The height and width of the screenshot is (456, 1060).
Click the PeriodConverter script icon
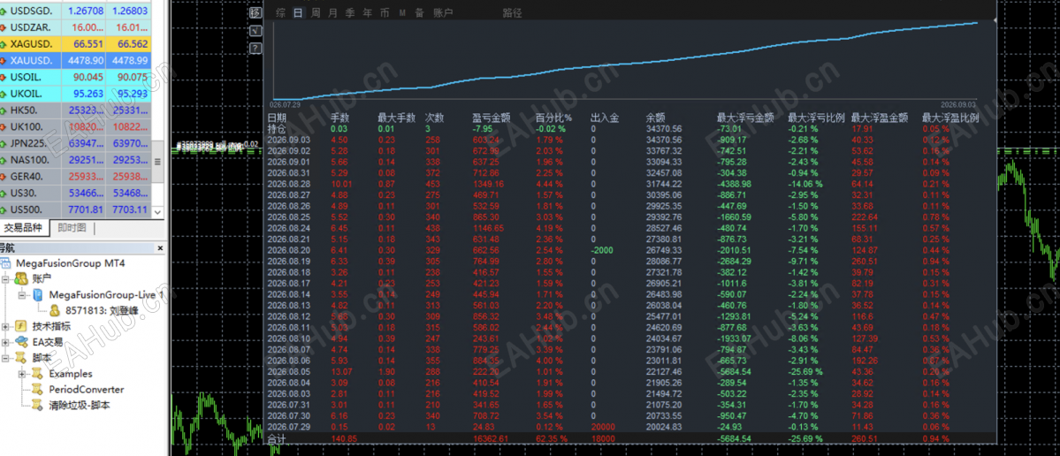[x=38, y=389]
